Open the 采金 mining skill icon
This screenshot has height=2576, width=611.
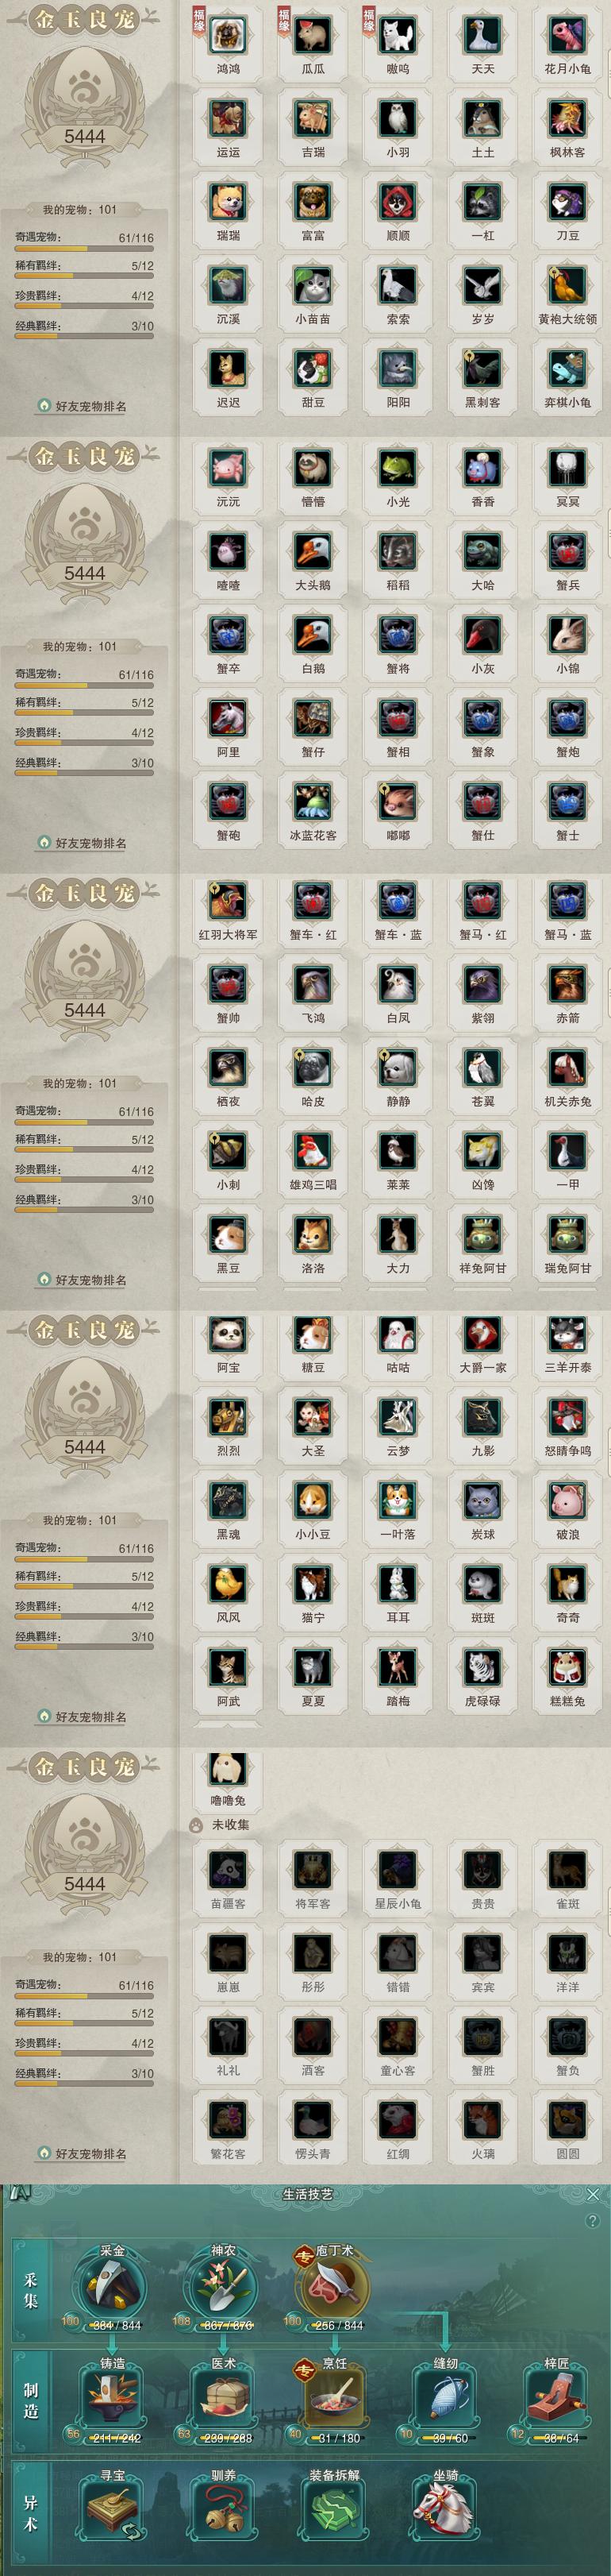tap(112, 2288)
